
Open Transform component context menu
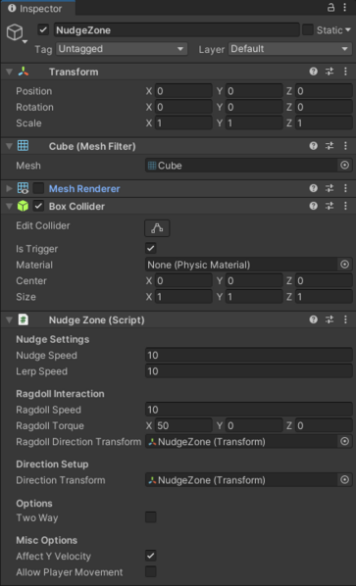click(x=345, y=72)
